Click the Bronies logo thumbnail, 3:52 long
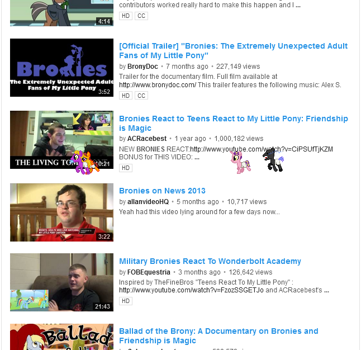The height and width of the screenshot is (350, 361). click(61, 68)
